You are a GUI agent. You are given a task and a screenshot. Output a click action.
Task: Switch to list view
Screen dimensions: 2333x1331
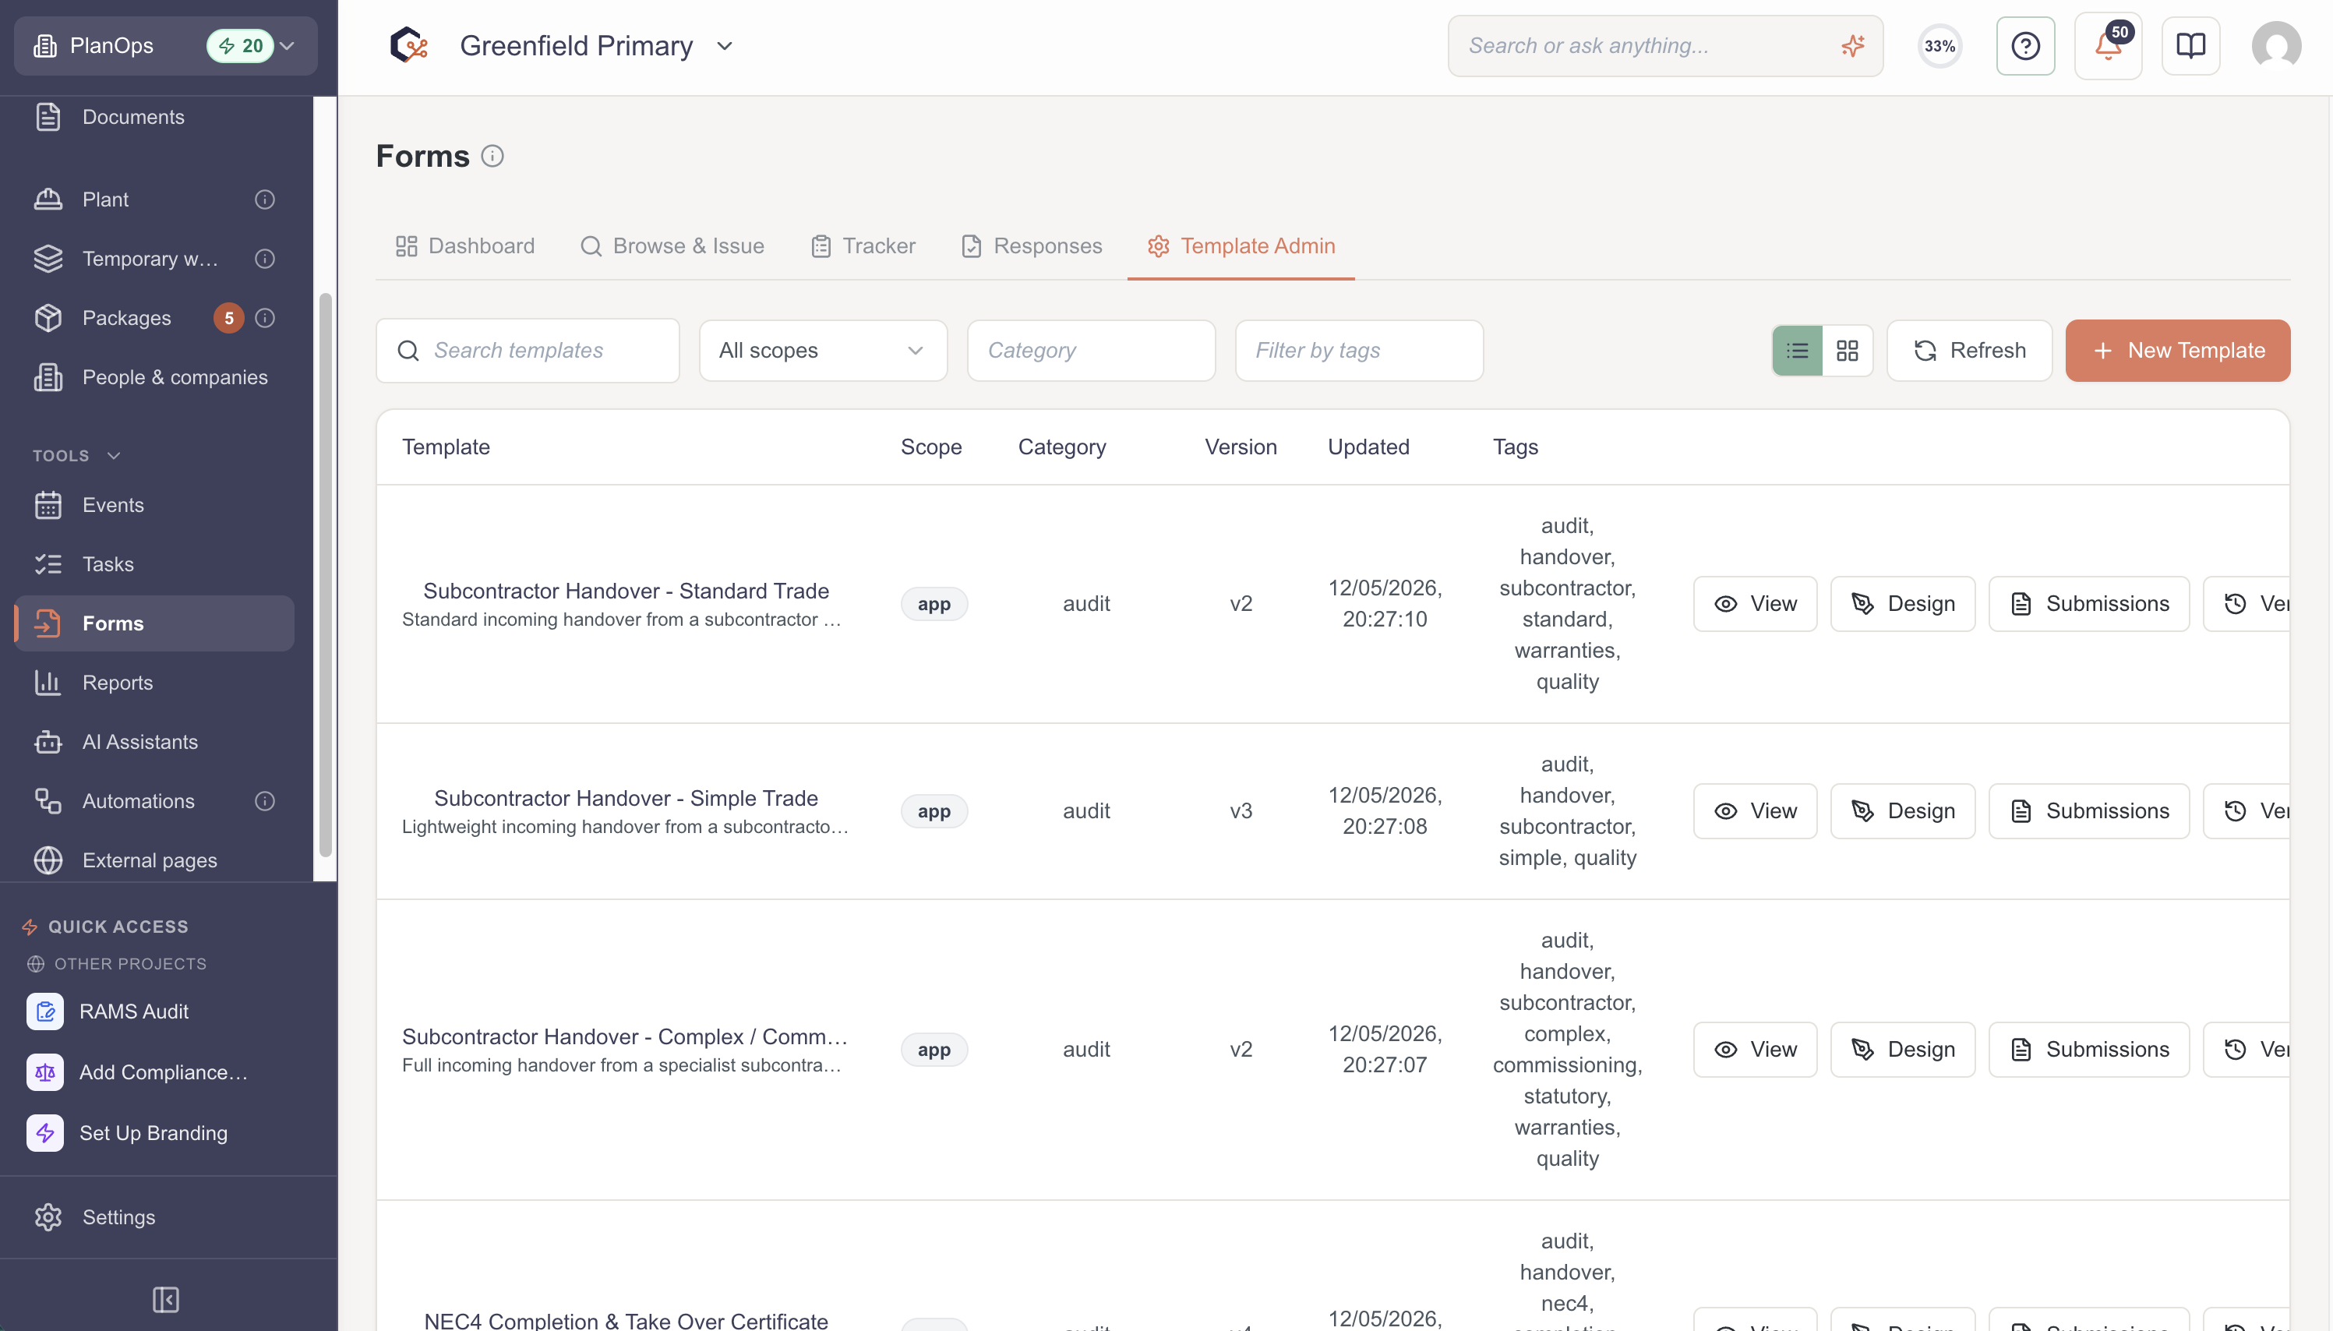point(1797,350)
